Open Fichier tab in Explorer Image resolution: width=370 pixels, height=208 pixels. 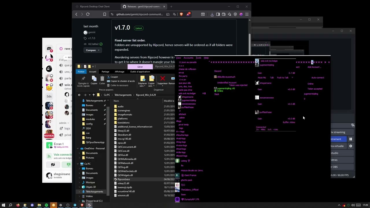click(x=81, y=72)
